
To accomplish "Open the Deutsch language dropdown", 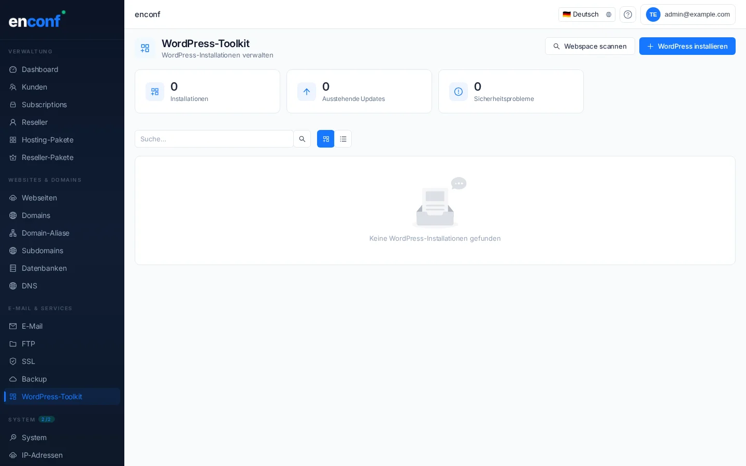I will pos(581,14).
